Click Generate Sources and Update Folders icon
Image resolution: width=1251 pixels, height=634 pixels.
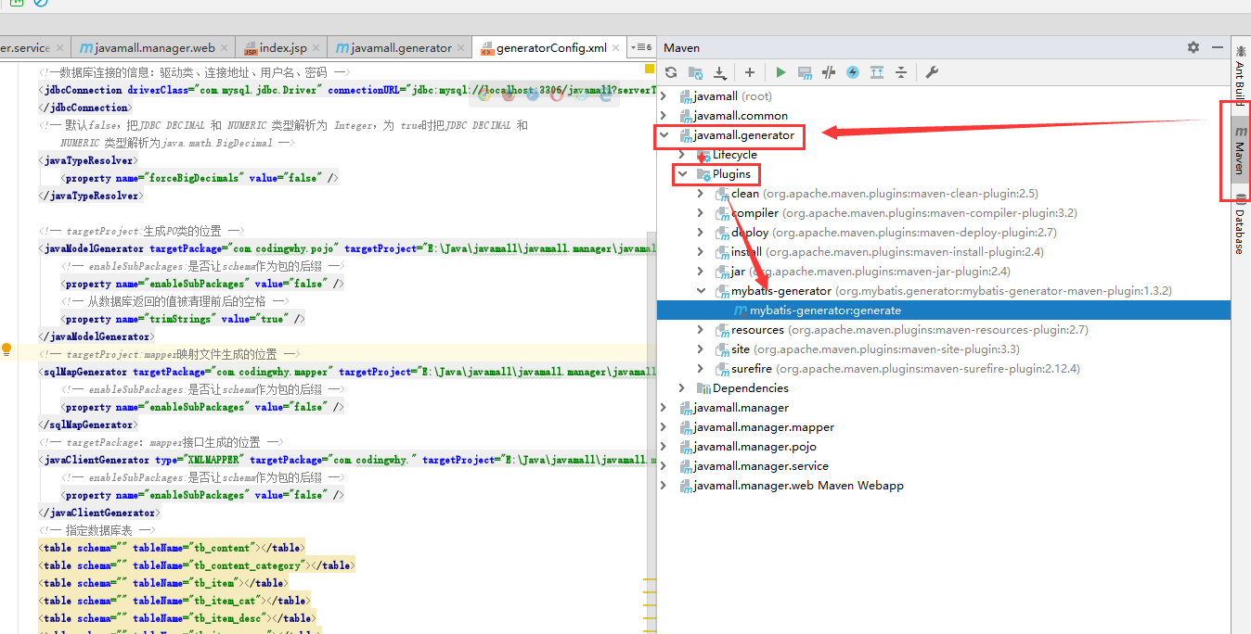(695, 72)
